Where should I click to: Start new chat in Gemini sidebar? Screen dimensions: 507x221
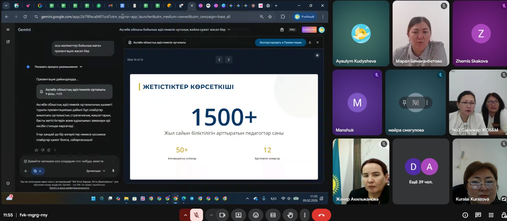(x=8, y=42)
